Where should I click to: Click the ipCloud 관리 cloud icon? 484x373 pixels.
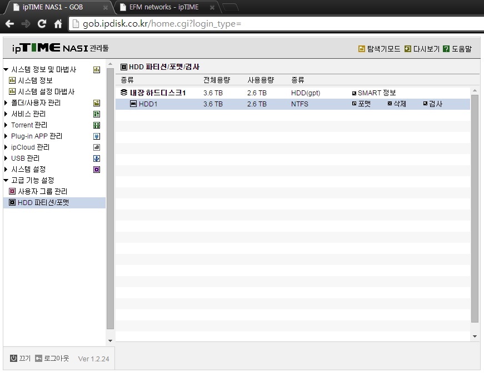click(x=97, y=147)
